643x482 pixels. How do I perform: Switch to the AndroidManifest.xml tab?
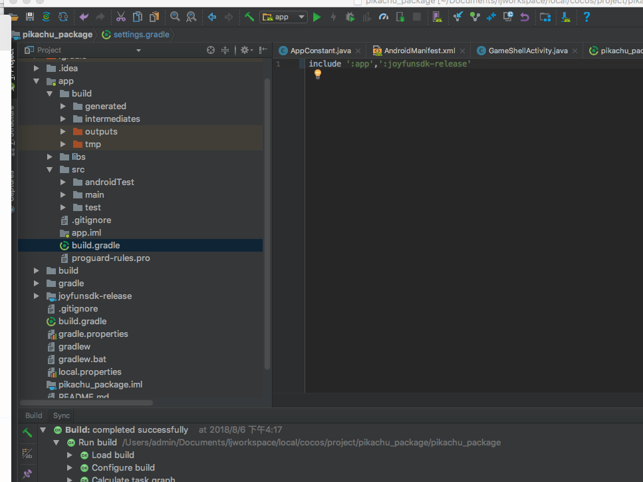pos(420,51)
